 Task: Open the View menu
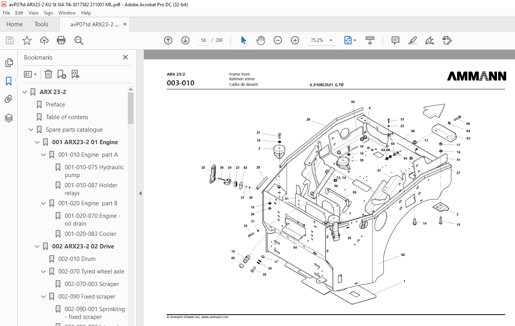tap(33, 13)
